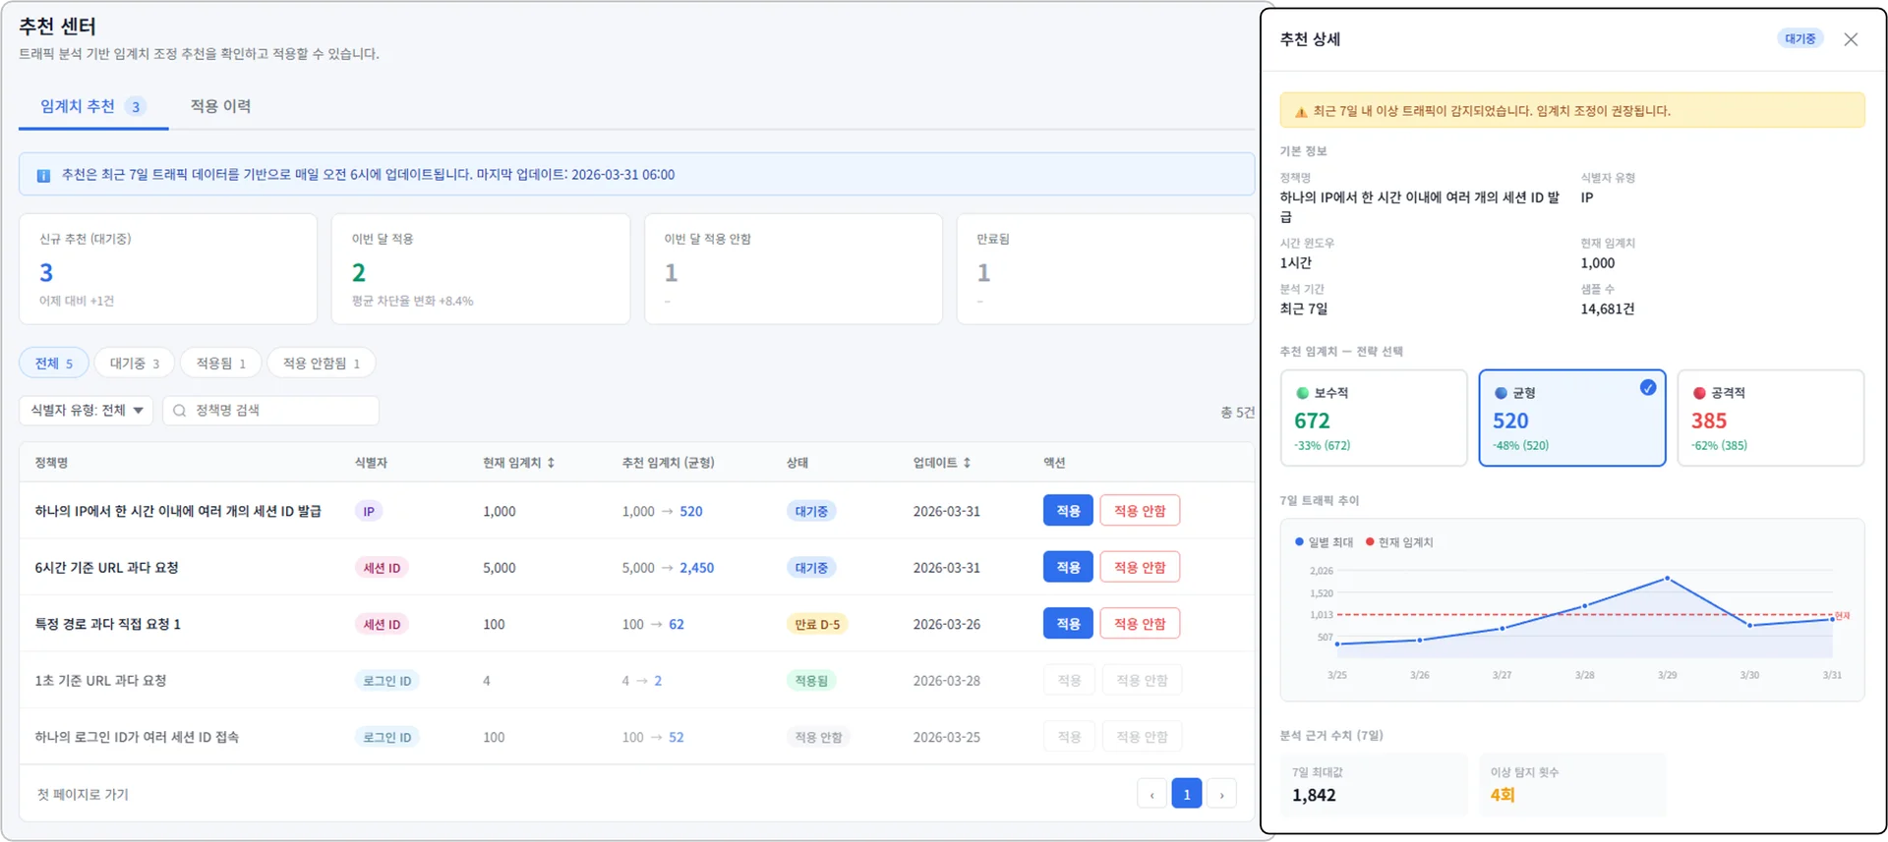Open the 식별자 유형 dropdown
Viewport: 1888px width, 842px height.
[86, 411]
